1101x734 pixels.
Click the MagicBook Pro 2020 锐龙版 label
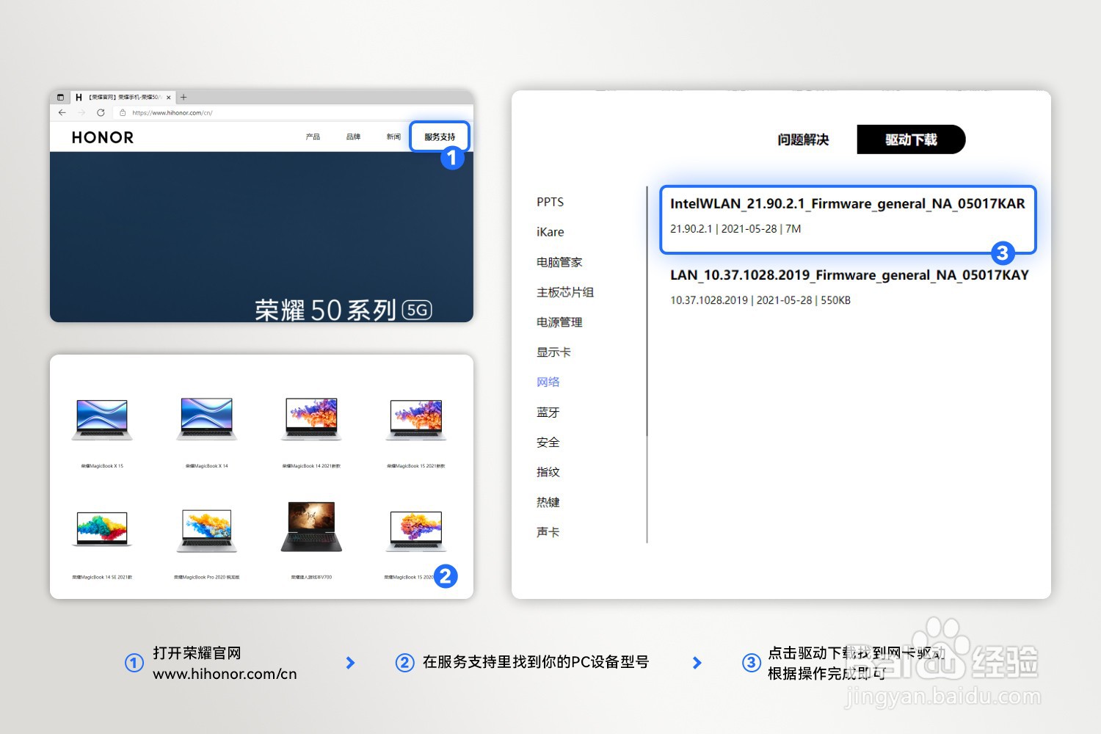tap(207, 578)
